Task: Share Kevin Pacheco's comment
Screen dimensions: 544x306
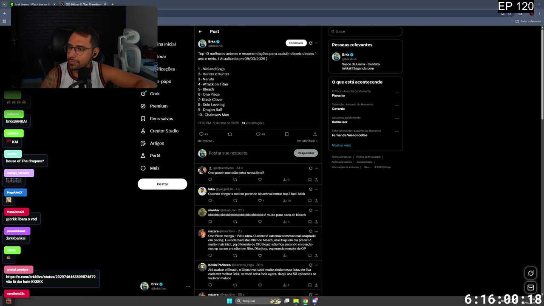Action: click(316, 285)
